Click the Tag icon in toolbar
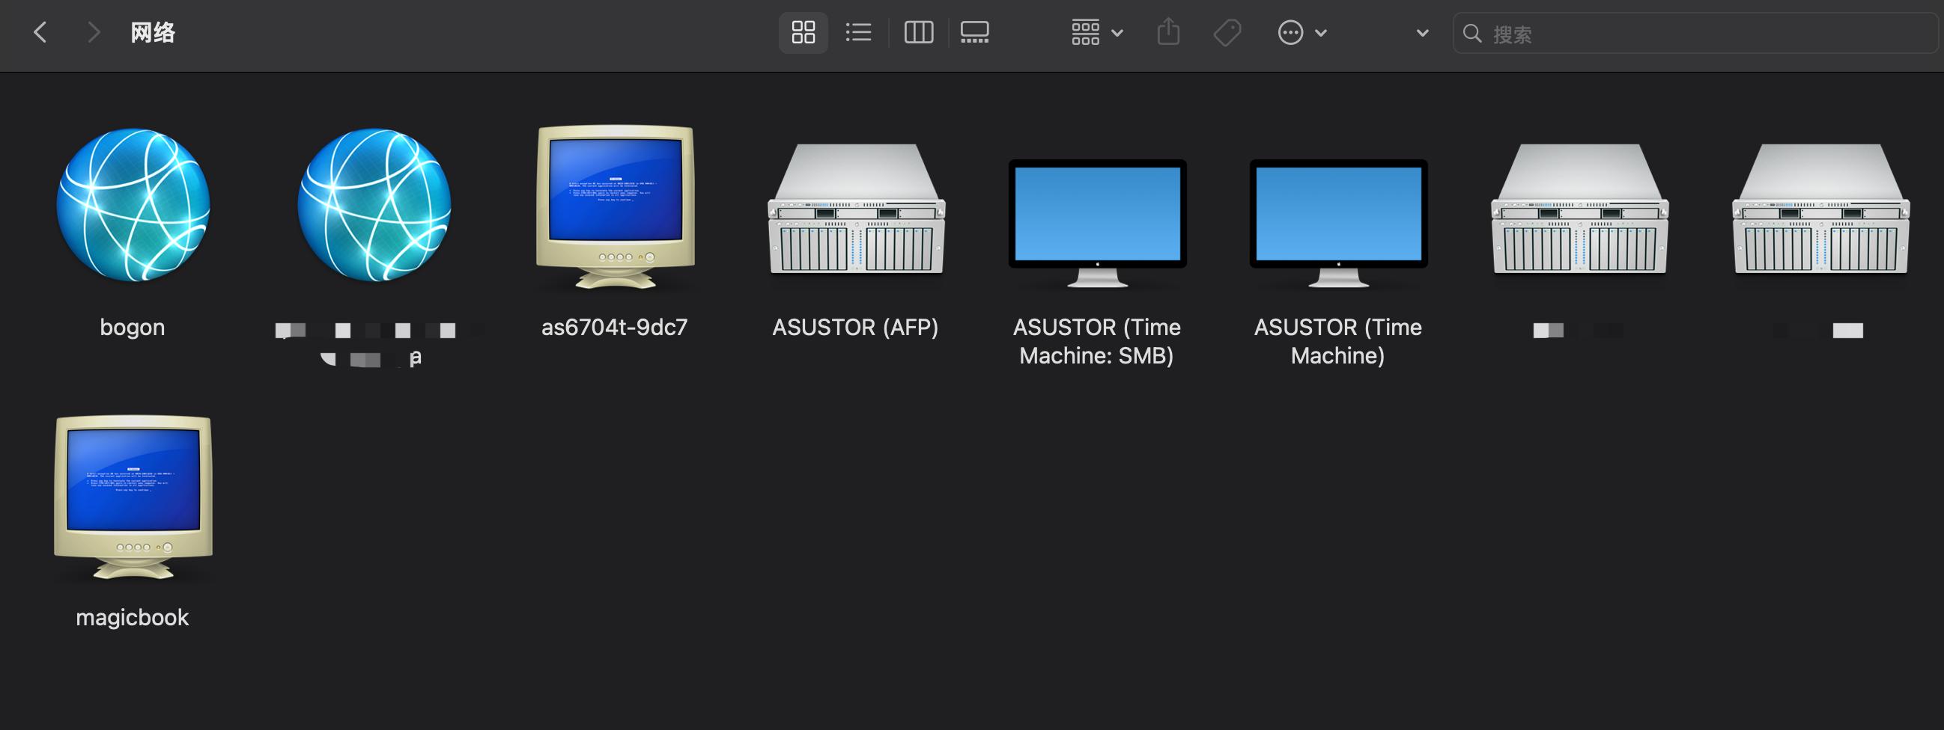This screenshot has width=1944, height=730. point(1227,32)
